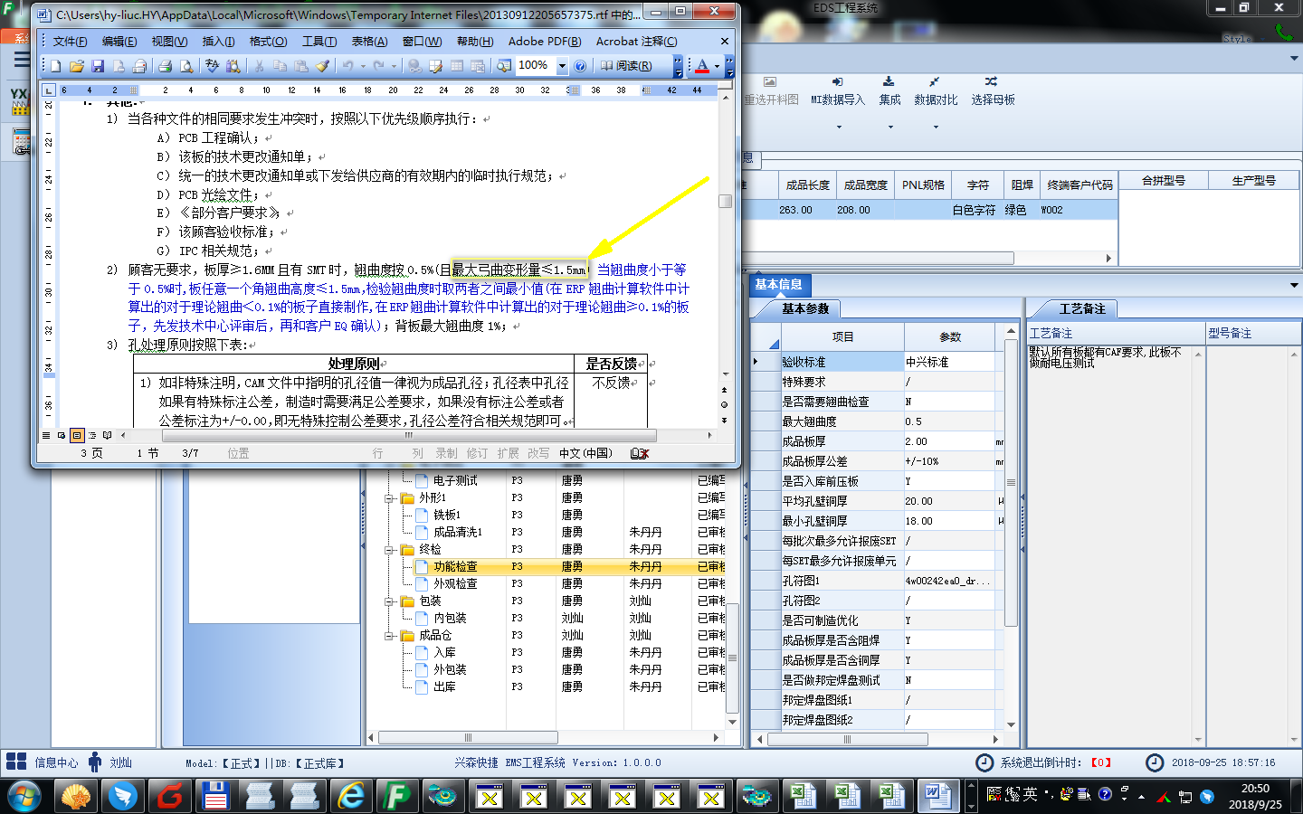This screenshot has height=814, width=1303.
Task: Toggle the 扩展 selection indicator
Action: (x=508, y=453)
